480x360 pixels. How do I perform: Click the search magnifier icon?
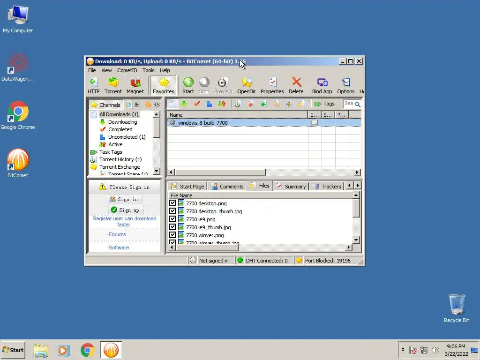click(358, 105)
